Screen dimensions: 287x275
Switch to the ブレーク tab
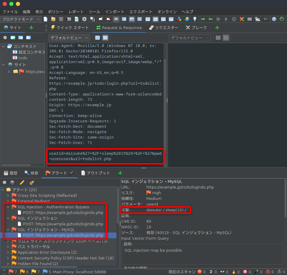click(196, 28)
